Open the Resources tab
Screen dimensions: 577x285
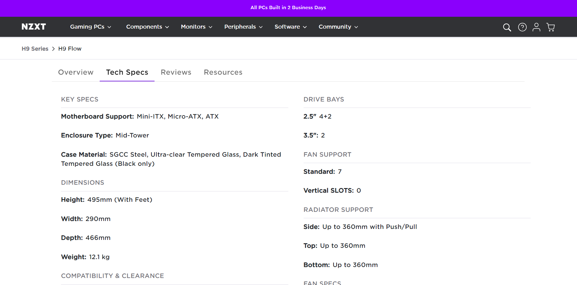click(223, 72)
